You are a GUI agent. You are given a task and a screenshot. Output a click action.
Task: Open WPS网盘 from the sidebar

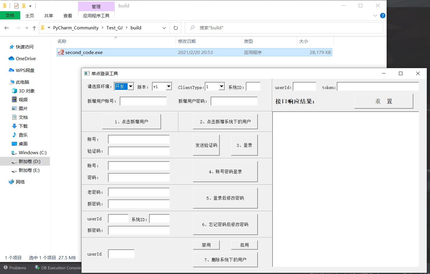point(12,70)
